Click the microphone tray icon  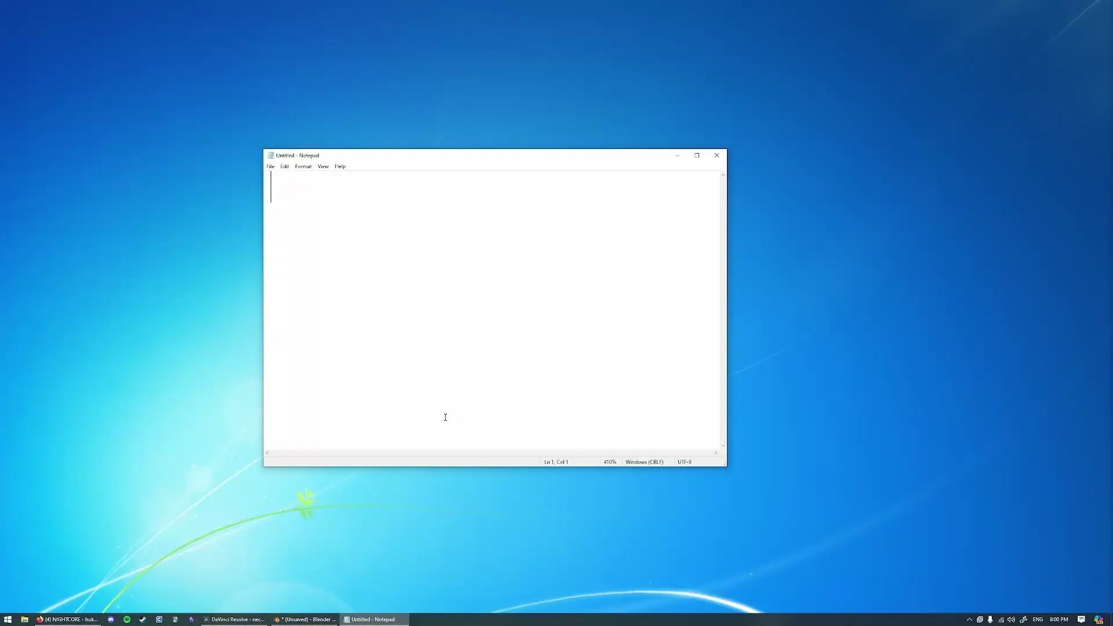click(x=990, y=620)
